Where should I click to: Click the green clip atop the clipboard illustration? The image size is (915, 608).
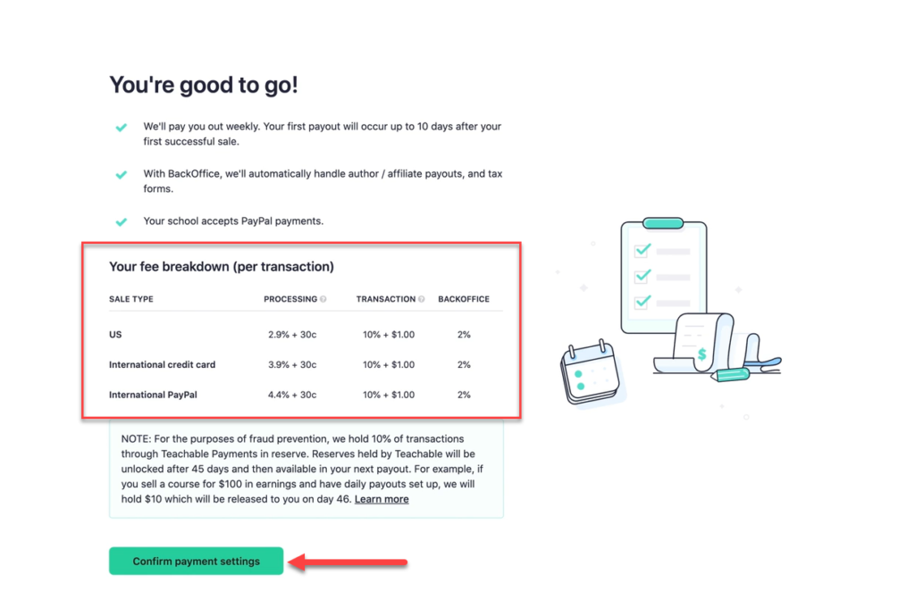click(x=663, y=222)
